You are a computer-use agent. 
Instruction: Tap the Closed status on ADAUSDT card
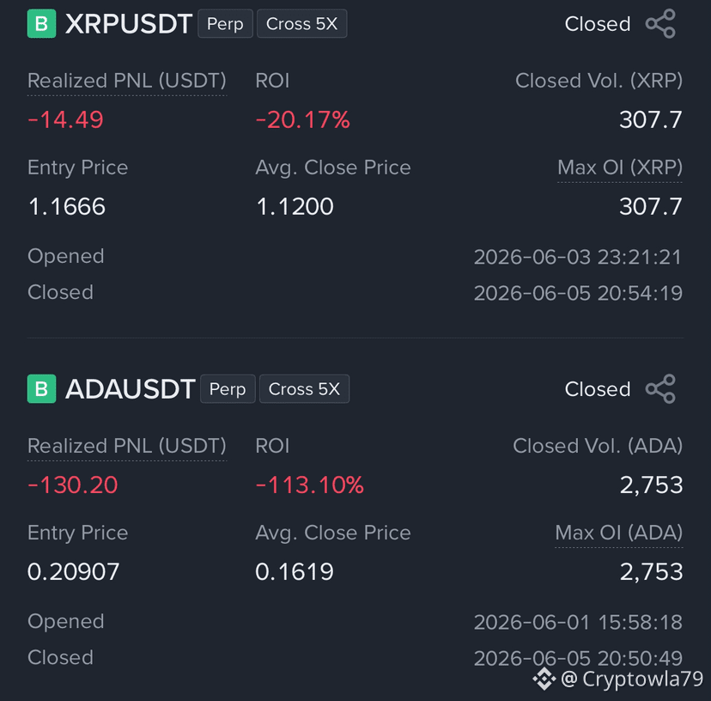pos(598,389)
